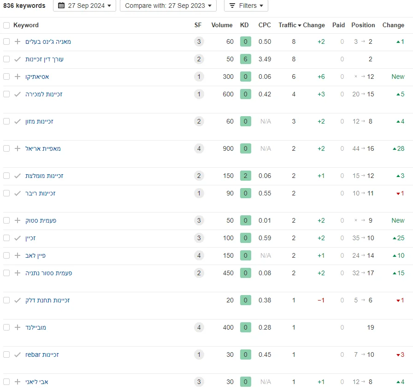The image size is (413, 390).
Task: Open the Filters dropdown
Action: (x=246, y=6)
